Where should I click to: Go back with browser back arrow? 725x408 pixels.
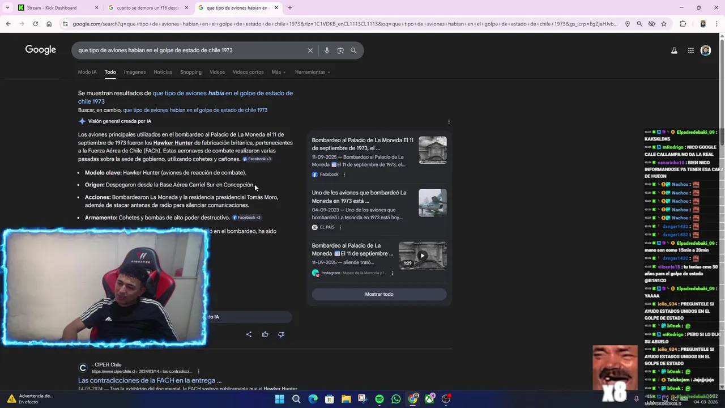[8, 24]
